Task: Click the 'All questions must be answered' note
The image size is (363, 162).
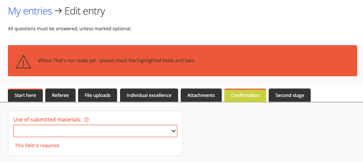Action: click(x=70, y=29)
